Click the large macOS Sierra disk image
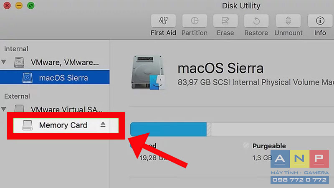 pyautogui.click(x=148, y=72)
